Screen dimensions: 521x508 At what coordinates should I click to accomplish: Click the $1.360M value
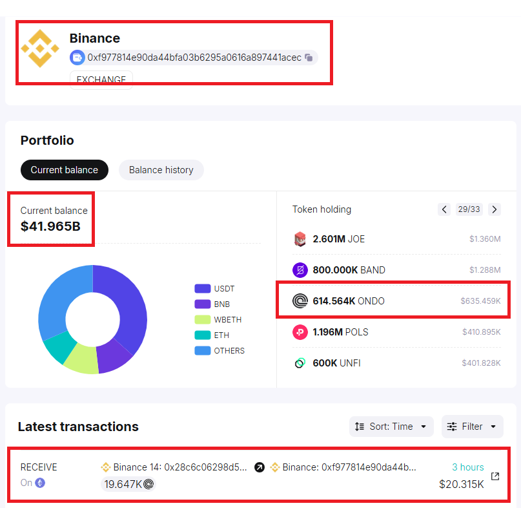point(485,239)
